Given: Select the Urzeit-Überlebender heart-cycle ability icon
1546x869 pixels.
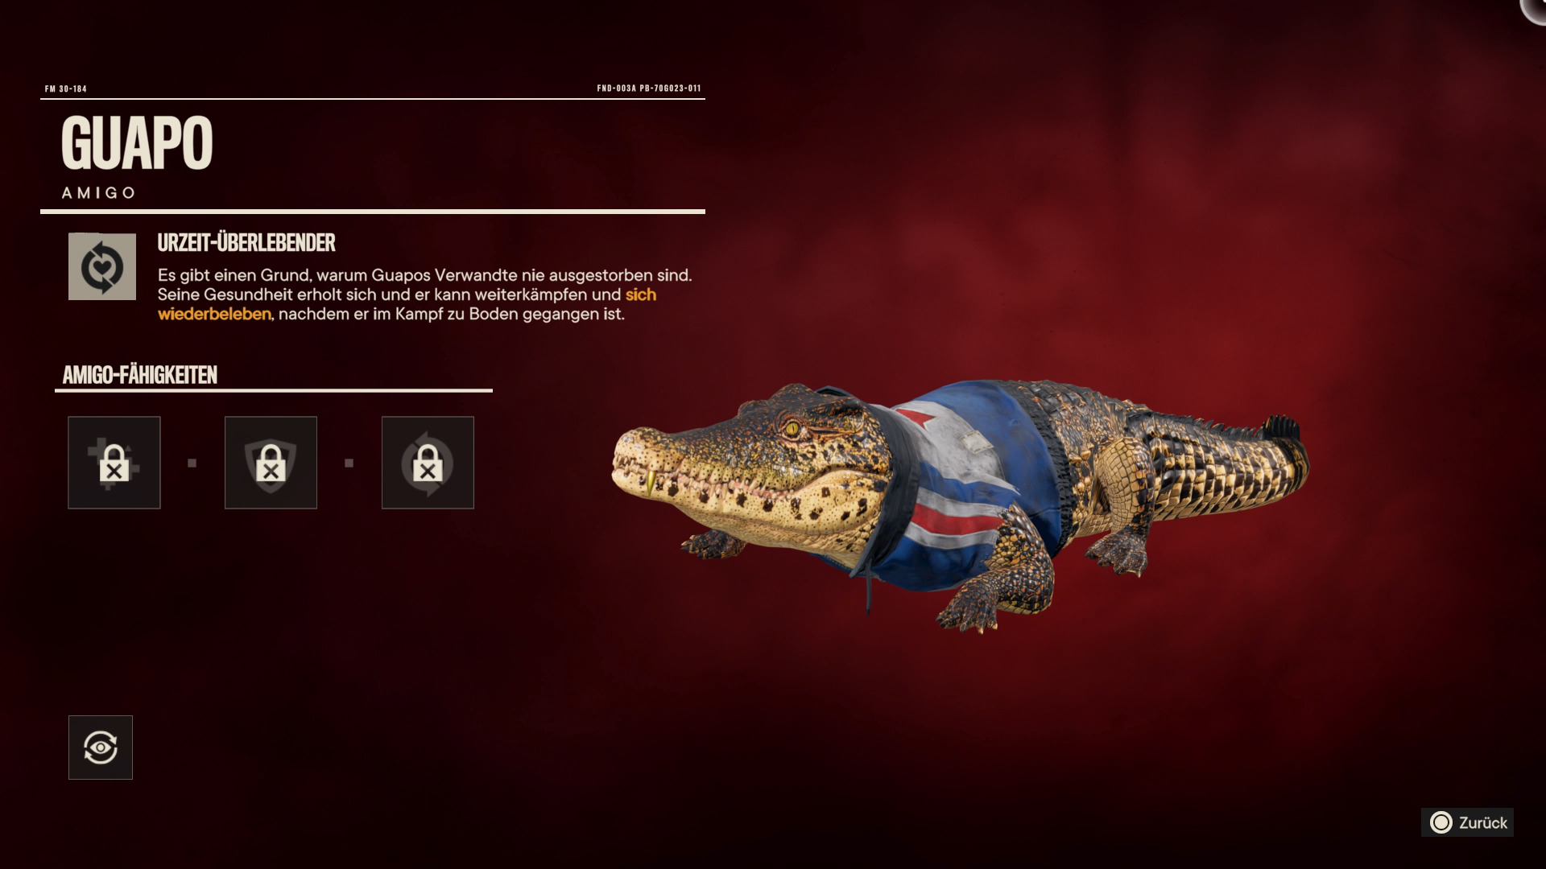Looking at the screenshot, I should pos(102,266).
